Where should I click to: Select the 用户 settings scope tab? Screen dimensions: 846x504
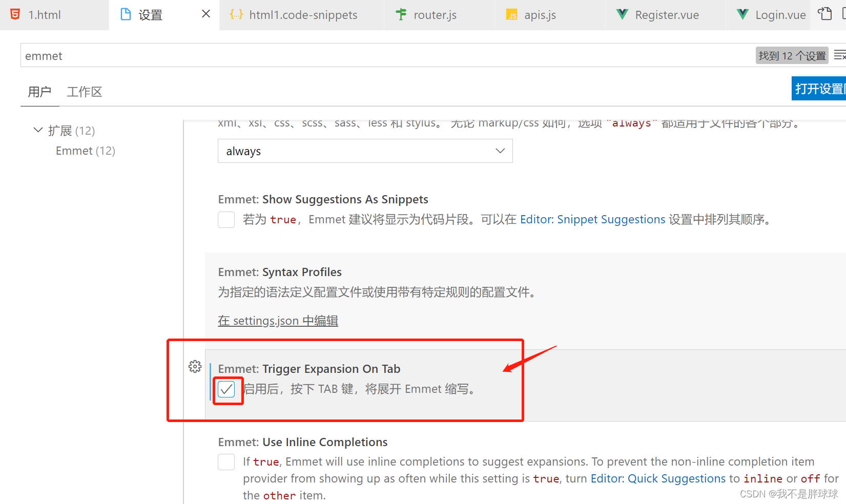coord(39,92)
